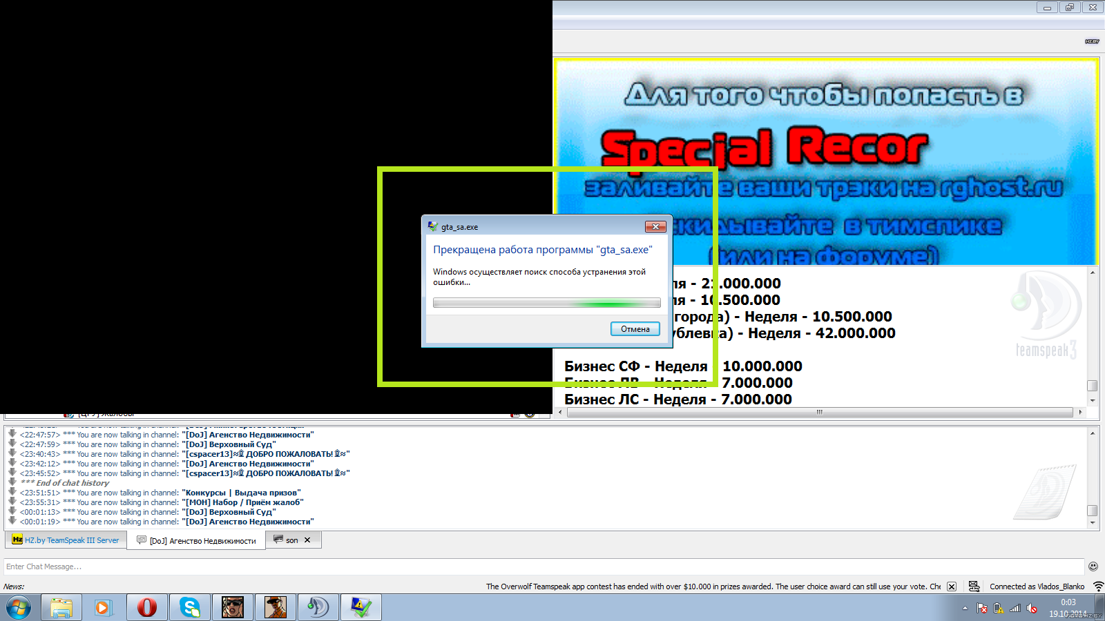Open the Windows Start menu
Image resolution: width=1105 pixels, height=621 pixels.
point(19,608)
